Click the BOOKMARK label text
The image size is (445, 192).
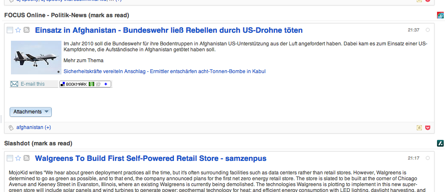tap(76, 84)
